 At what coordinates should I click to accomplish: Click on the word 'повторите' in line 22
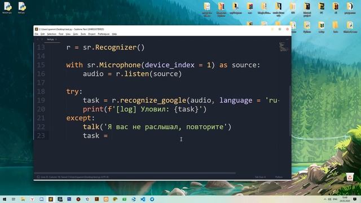coord(205,127)
